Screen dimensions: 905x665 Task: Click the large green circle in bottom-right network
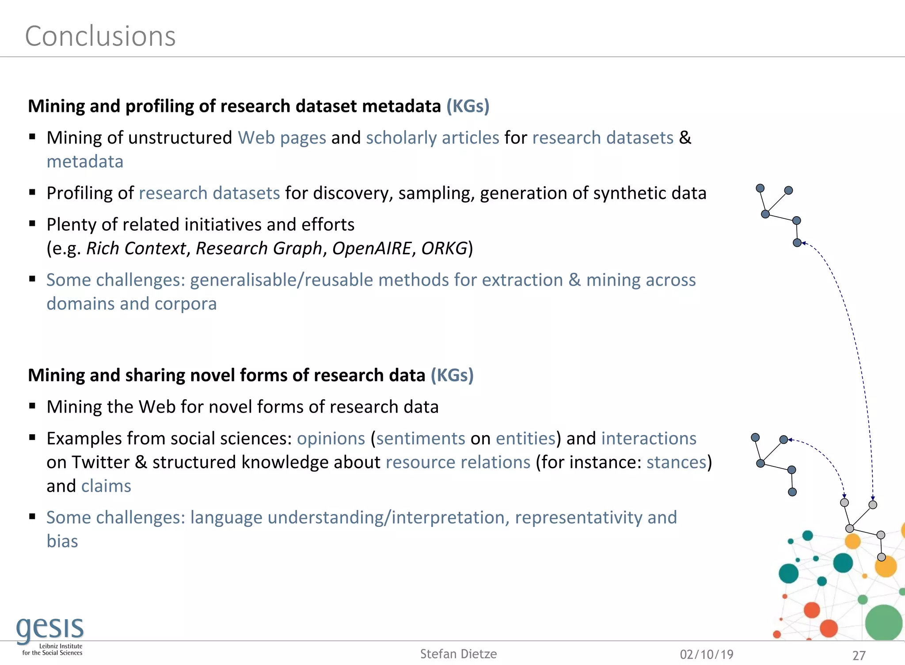pos(883,623)
